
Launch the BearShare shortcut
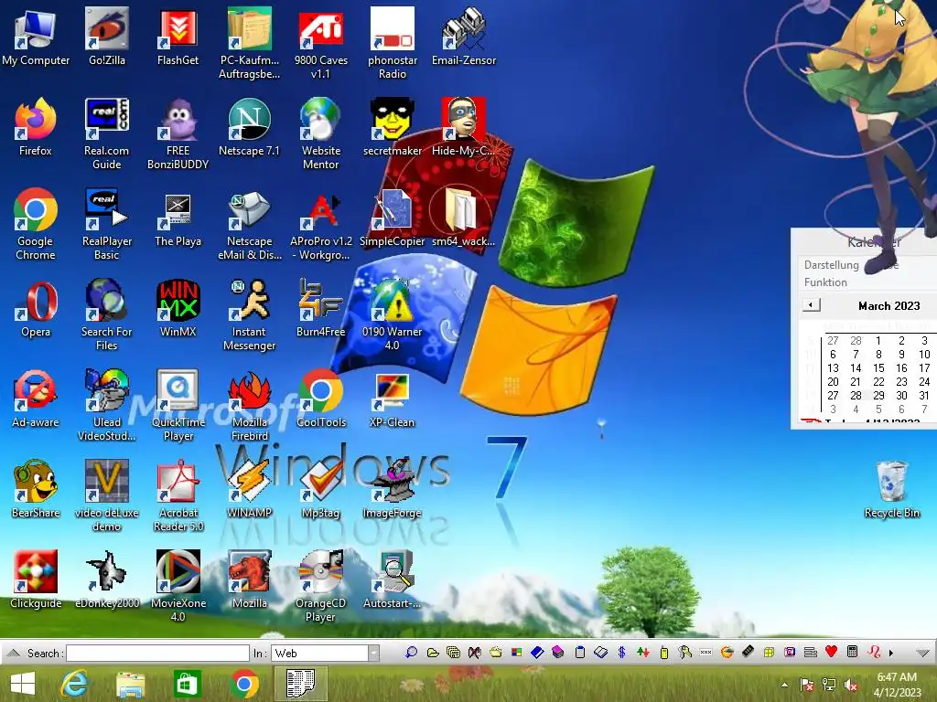pos(36,489)
